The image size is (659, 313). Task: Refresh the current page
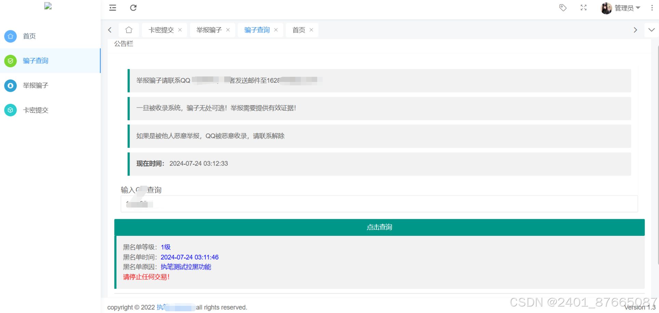(x=133, y=8)
